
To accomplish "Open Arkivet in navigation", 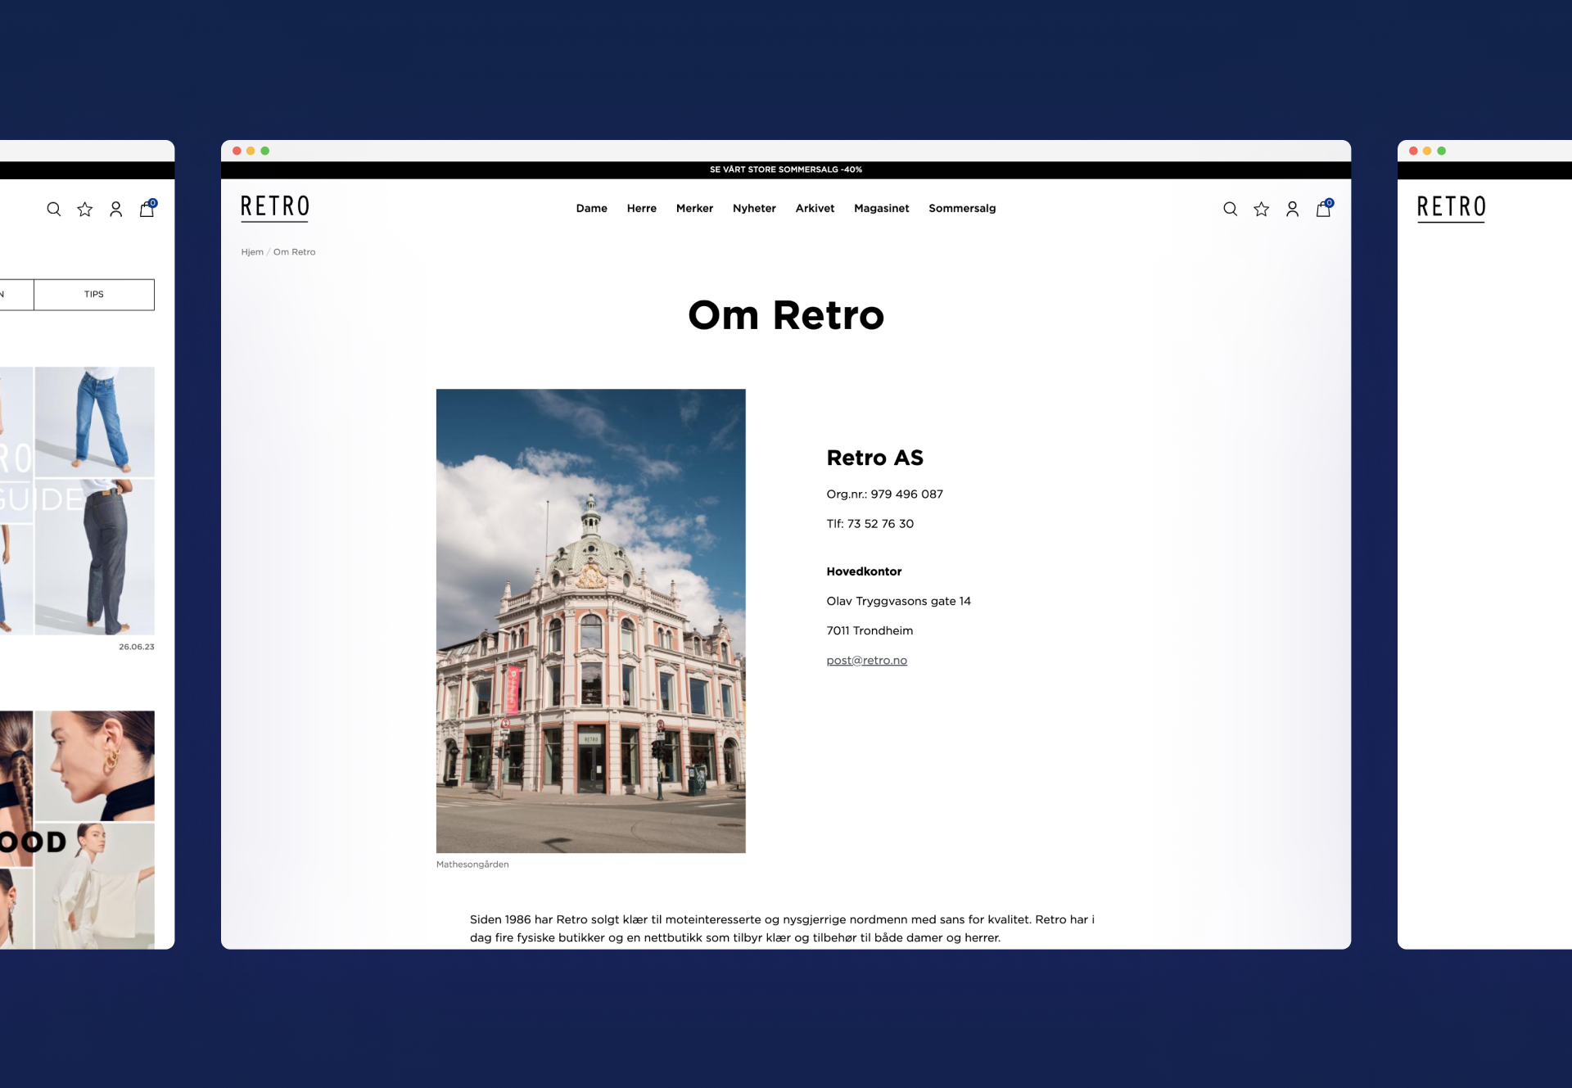I will pos(815,208).
